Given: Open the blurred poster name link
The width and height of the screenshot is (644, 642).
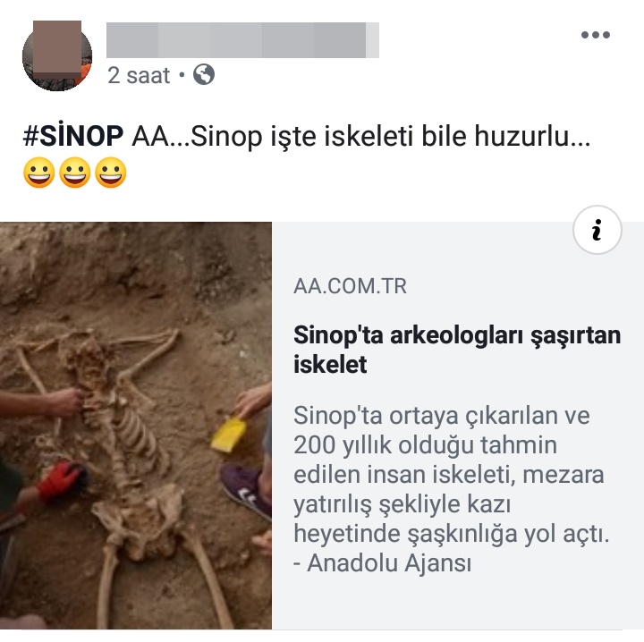Looking at the screenshot, I should tap(242, 40).
